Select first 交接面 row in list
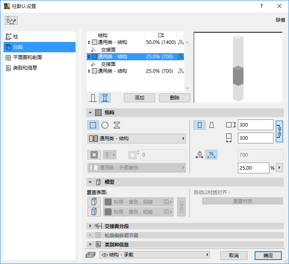289x264 pixels. (x=135, y=50)
